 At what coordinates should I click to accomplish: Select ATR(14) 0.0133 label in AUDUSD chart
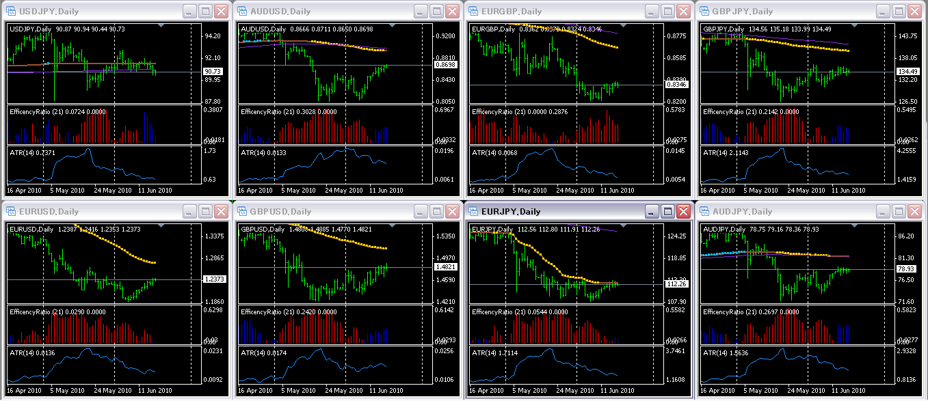[265, 152]
